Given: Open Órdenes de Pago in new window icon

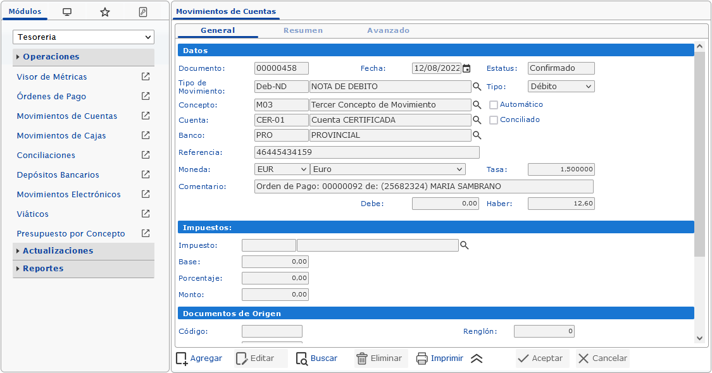Looking at the screenshot, I should click(x=146, y=96).
